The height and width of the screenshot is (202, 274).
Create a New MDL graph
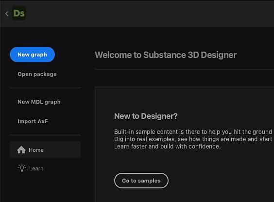coord(39,102)
